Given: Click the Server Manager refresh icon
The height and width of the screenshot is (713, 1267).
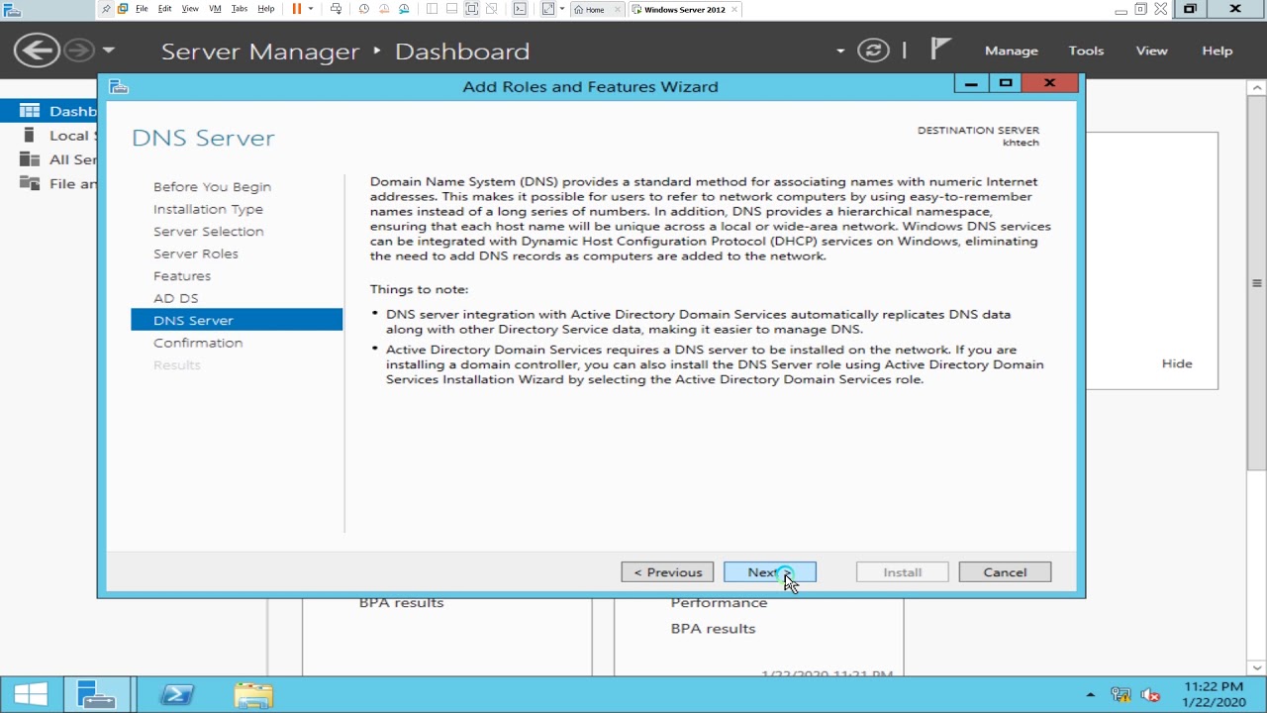Looking at the screenshot, I should click(x=873, y=51).
